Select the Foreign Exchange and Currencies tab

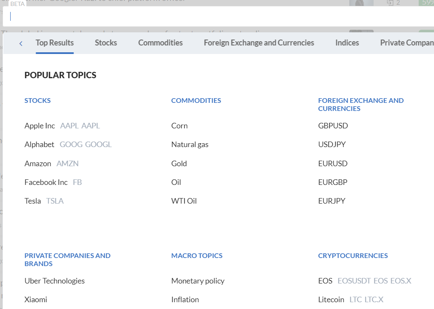tap(259, 43)
